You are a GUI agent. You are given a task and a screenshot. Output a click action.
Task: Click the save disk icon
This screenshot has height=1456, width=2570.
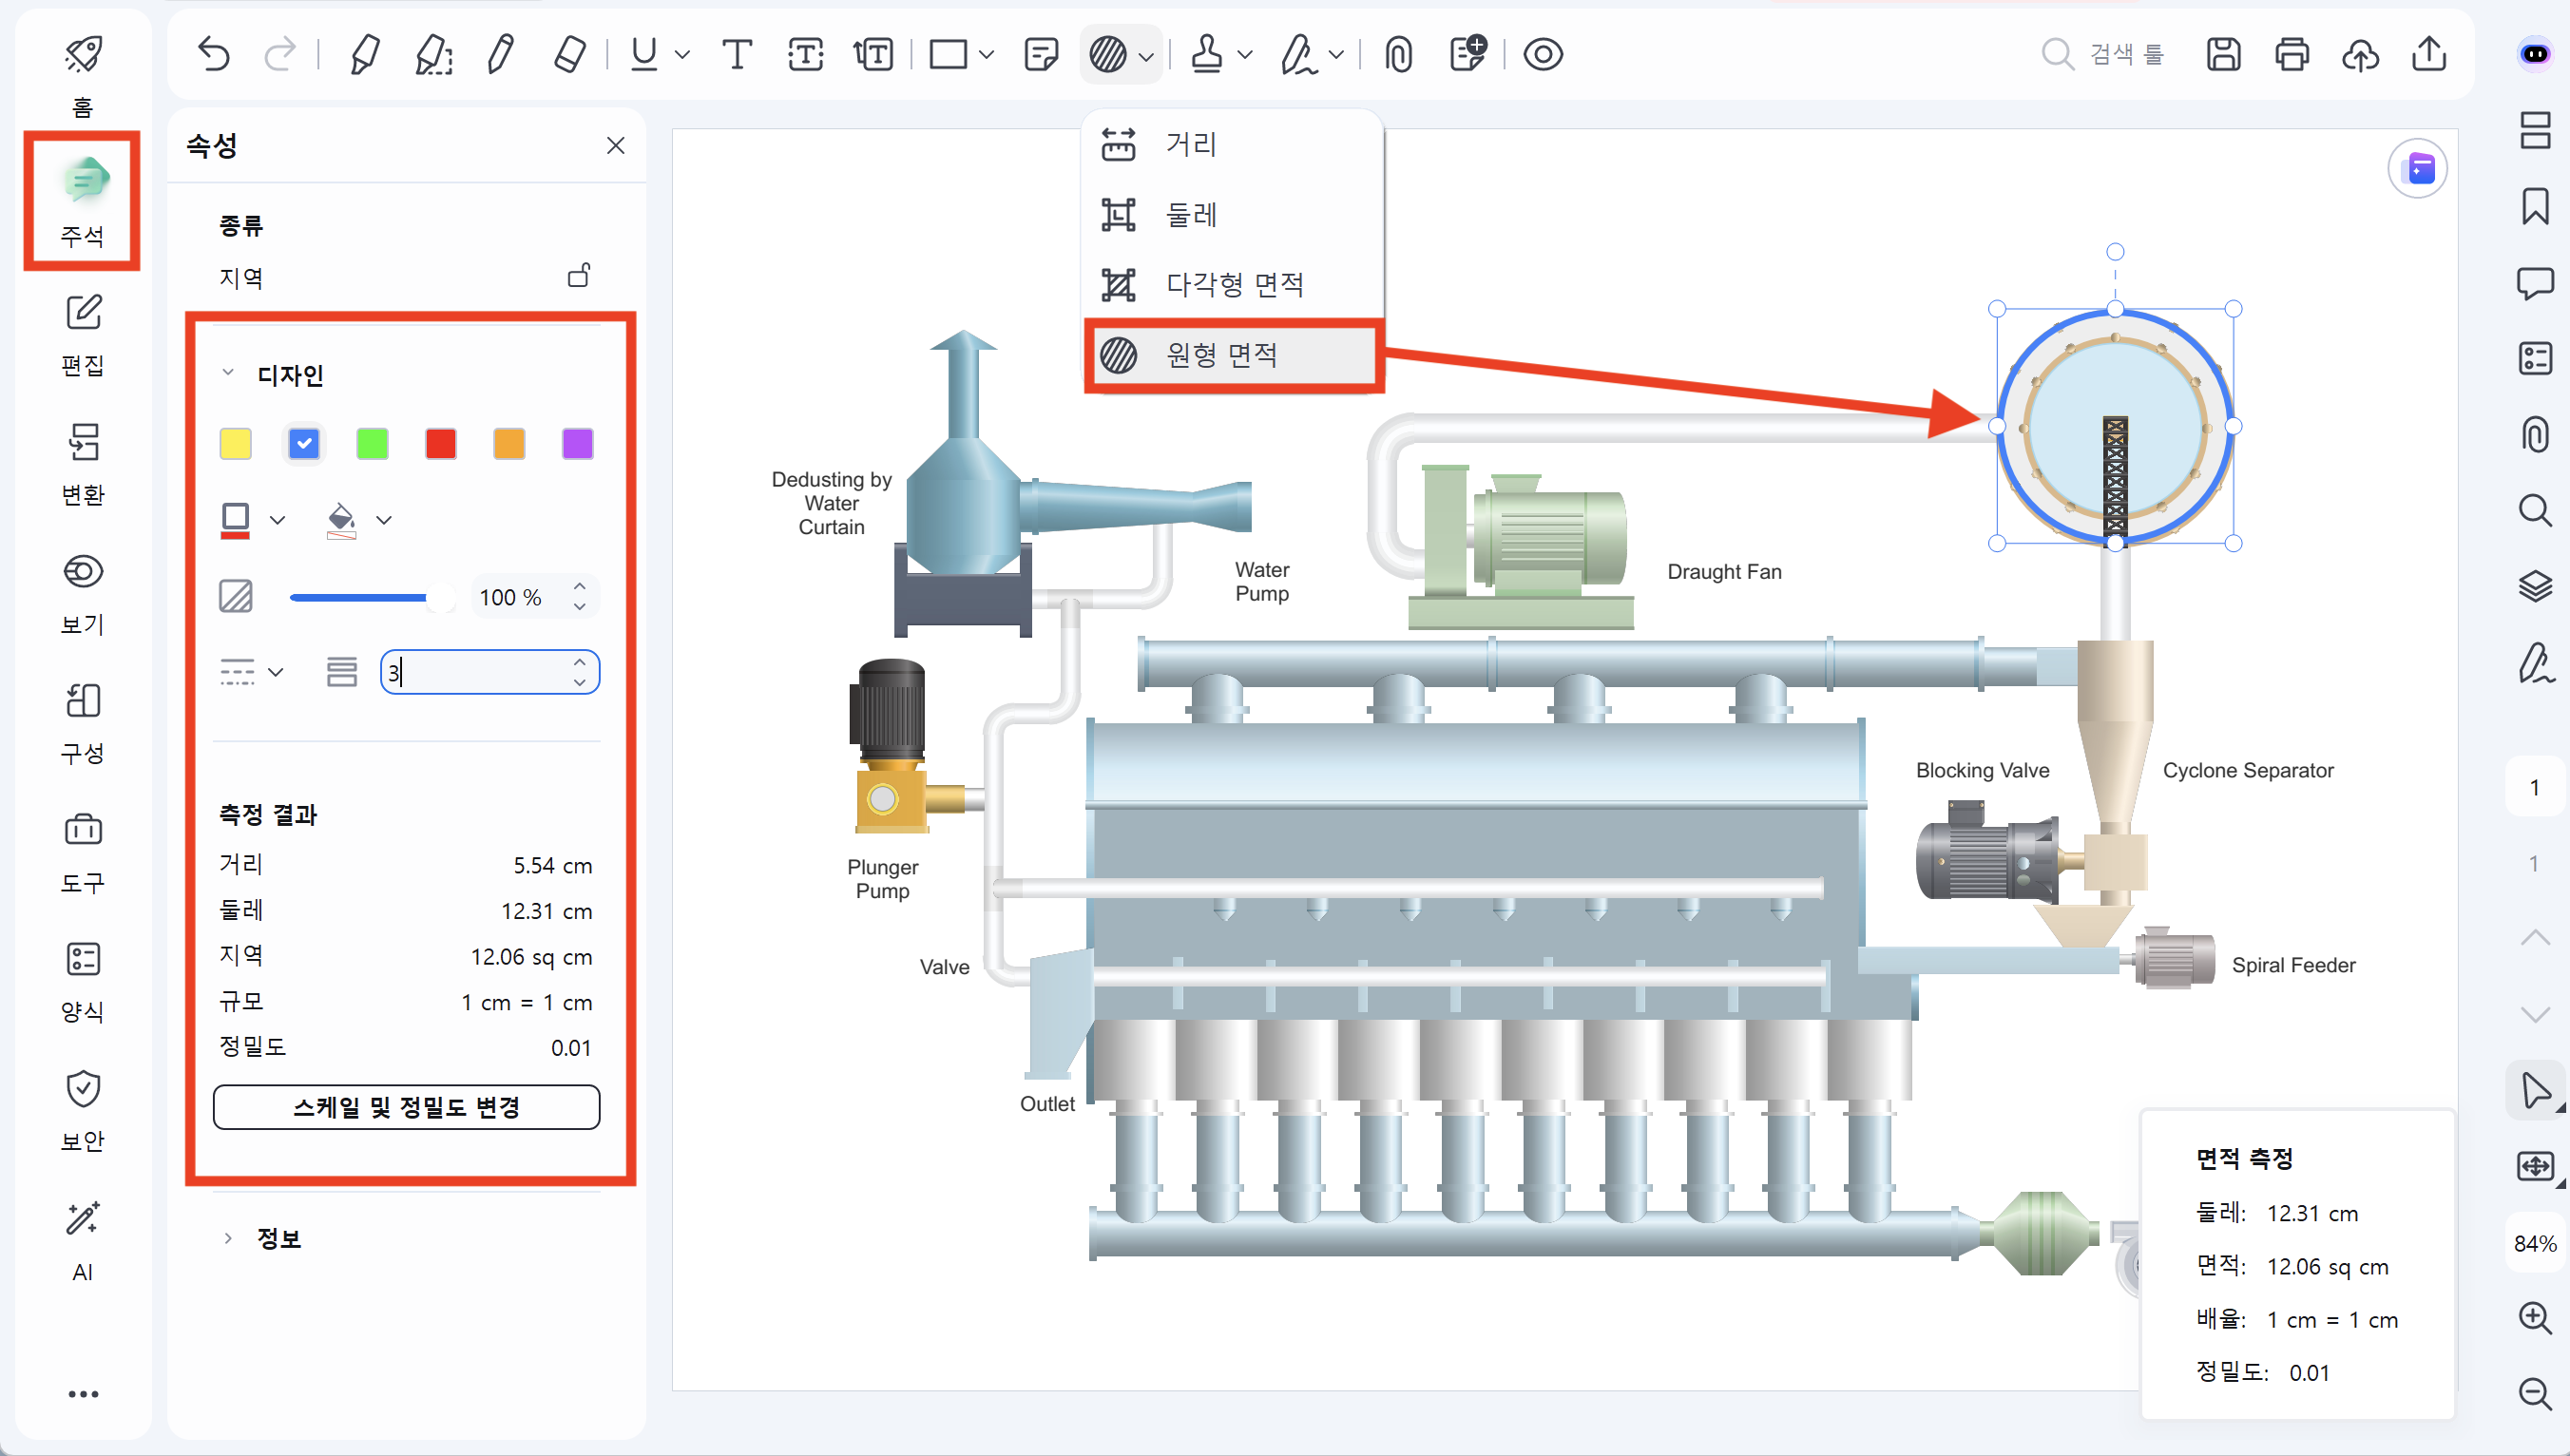click(2223, 54)
